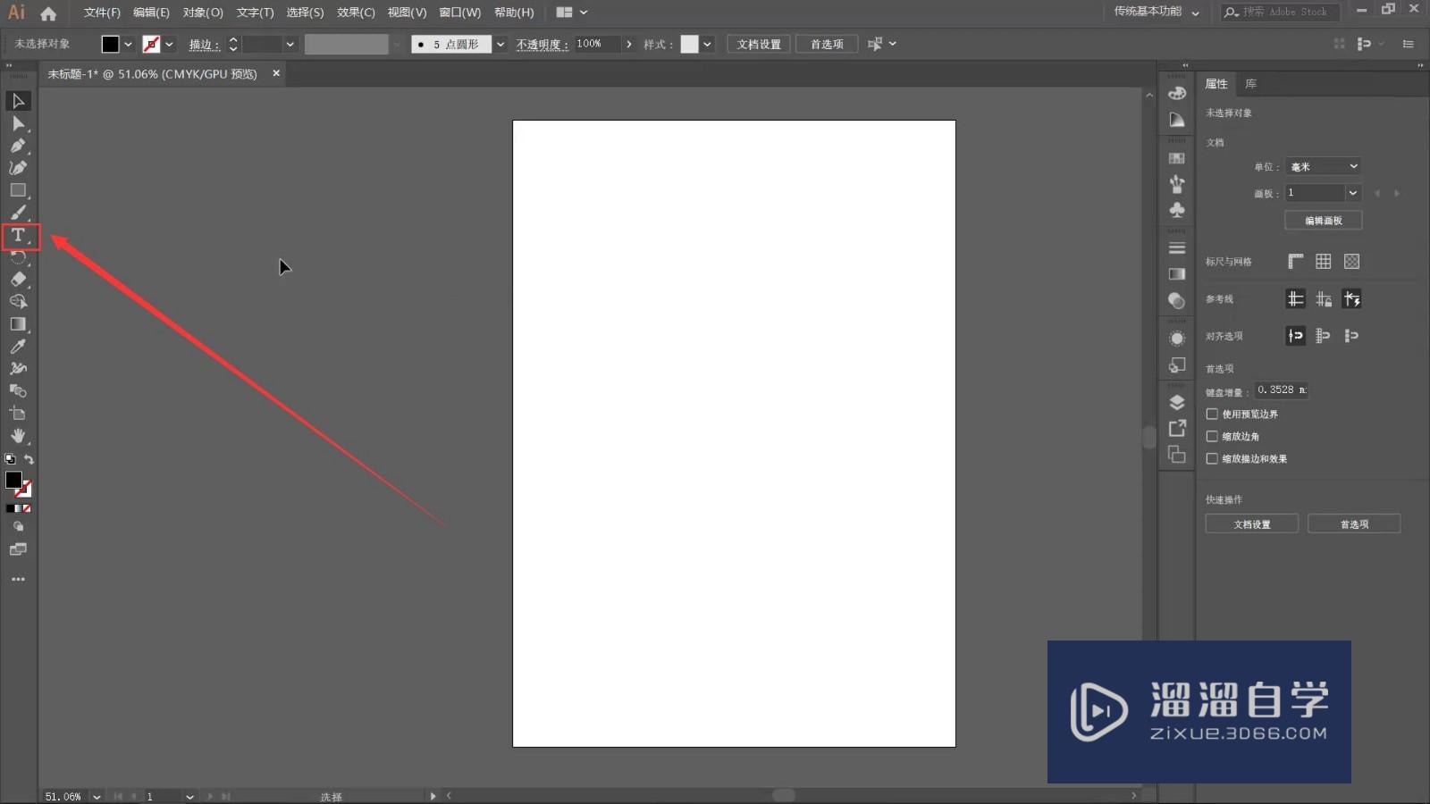
Task: Select the Artboard tool
Action: (18, 414)
